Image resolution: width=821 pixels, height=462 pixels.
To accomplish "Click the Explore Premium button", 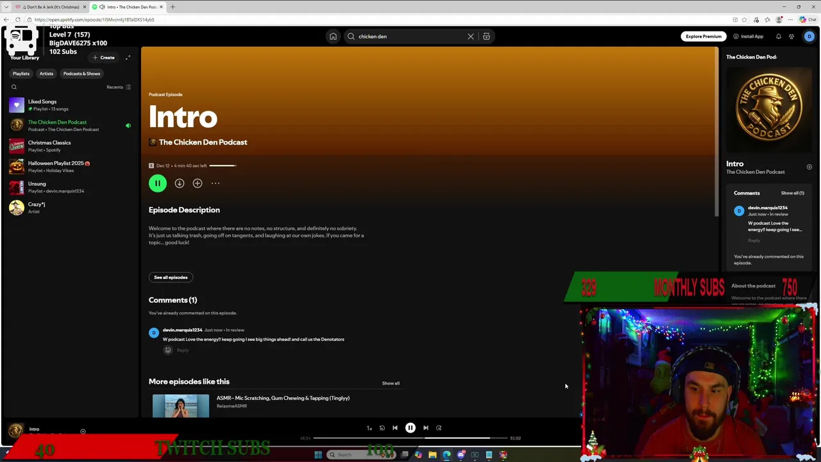I will 704,37.
